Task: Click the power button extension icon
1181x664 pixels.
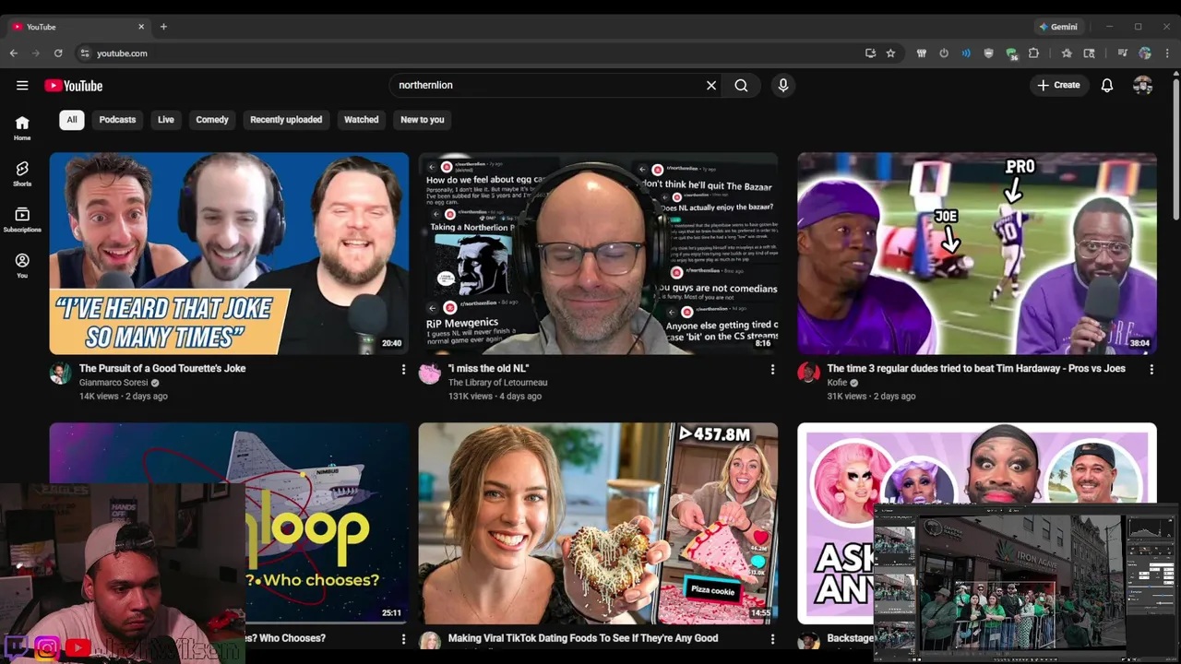Action: tap(944, 53)
